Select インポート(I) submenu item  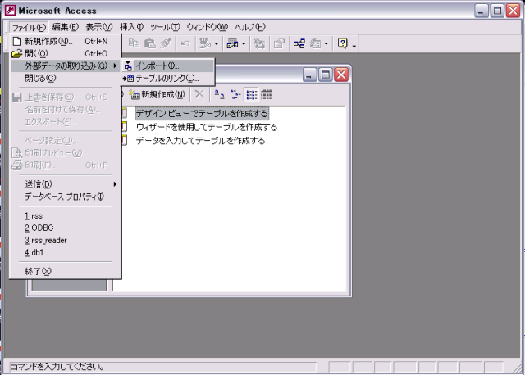167,66
